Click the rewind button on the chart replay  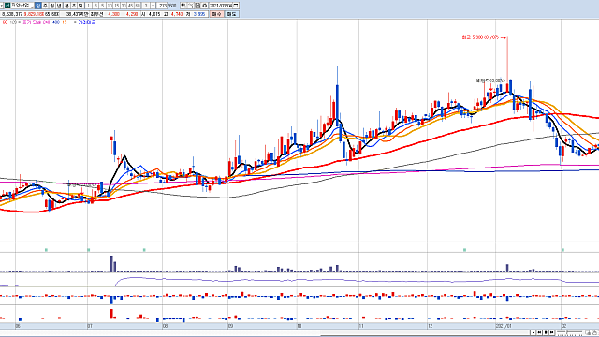[x=539, y=332]
